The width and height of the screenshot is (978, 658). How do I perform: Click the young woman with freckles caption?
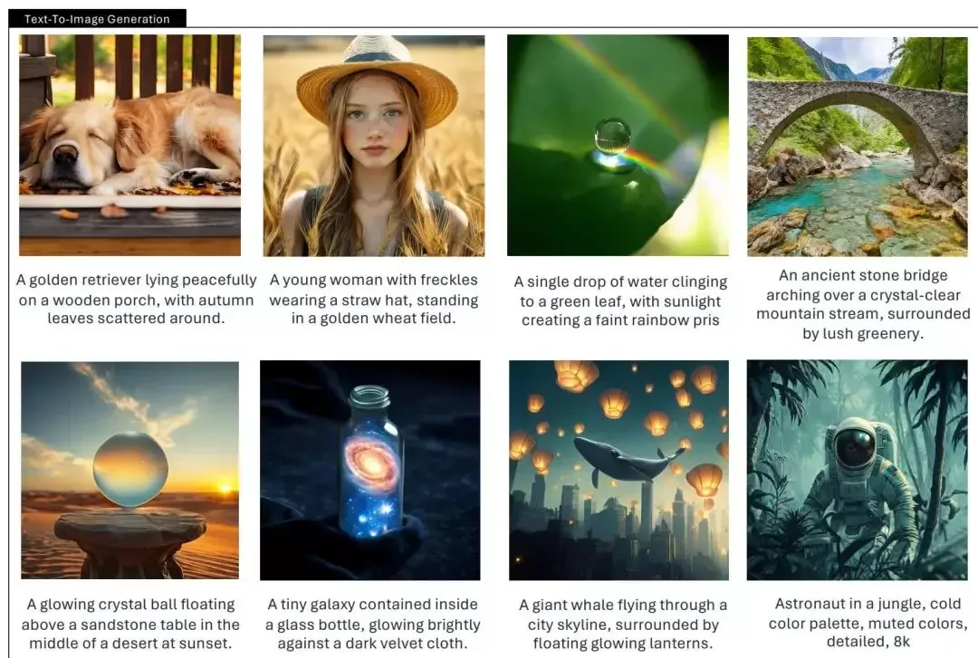(x=374, y=299)
